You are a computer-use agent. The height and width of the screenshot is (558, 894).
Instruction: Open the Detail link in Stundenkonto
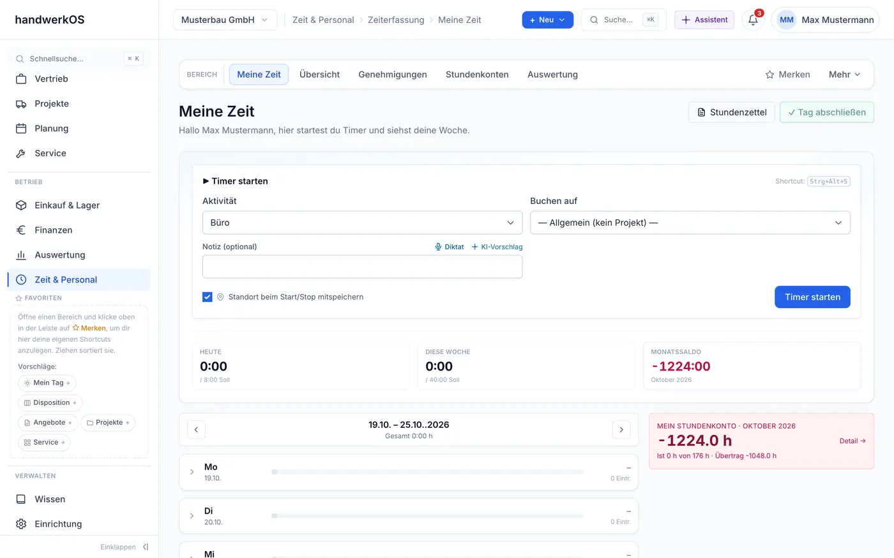pos(852,441)
